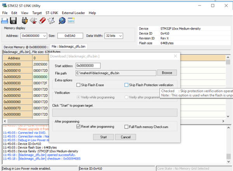Screen dimensions: 233x171
Task: Click the globe update toolbar icon
Action: (x=62, y=21)
